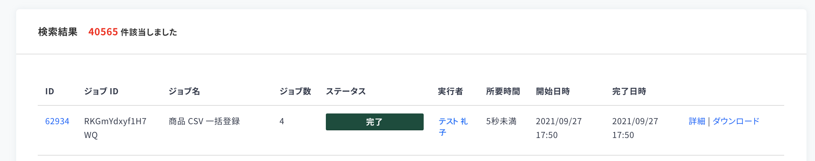The image size is (815, 161).
Task: Select the 所要時間 column header
Action: pos(503,92)
